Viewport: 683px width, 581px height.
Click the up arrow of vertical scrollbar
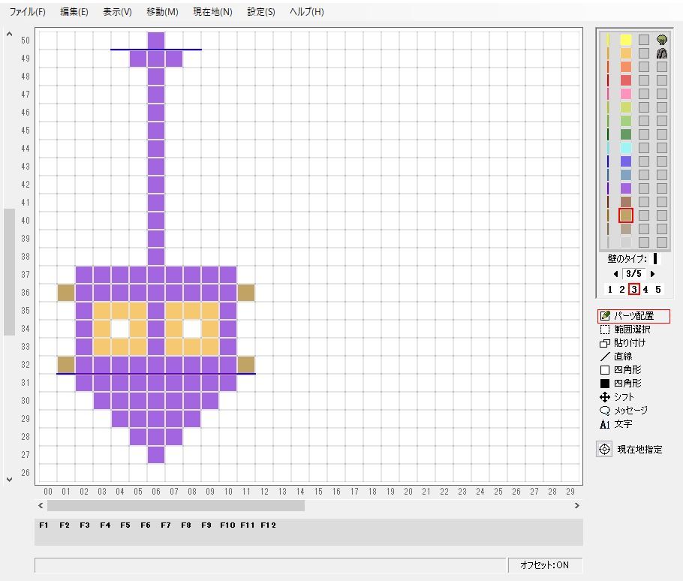(9, 34)
